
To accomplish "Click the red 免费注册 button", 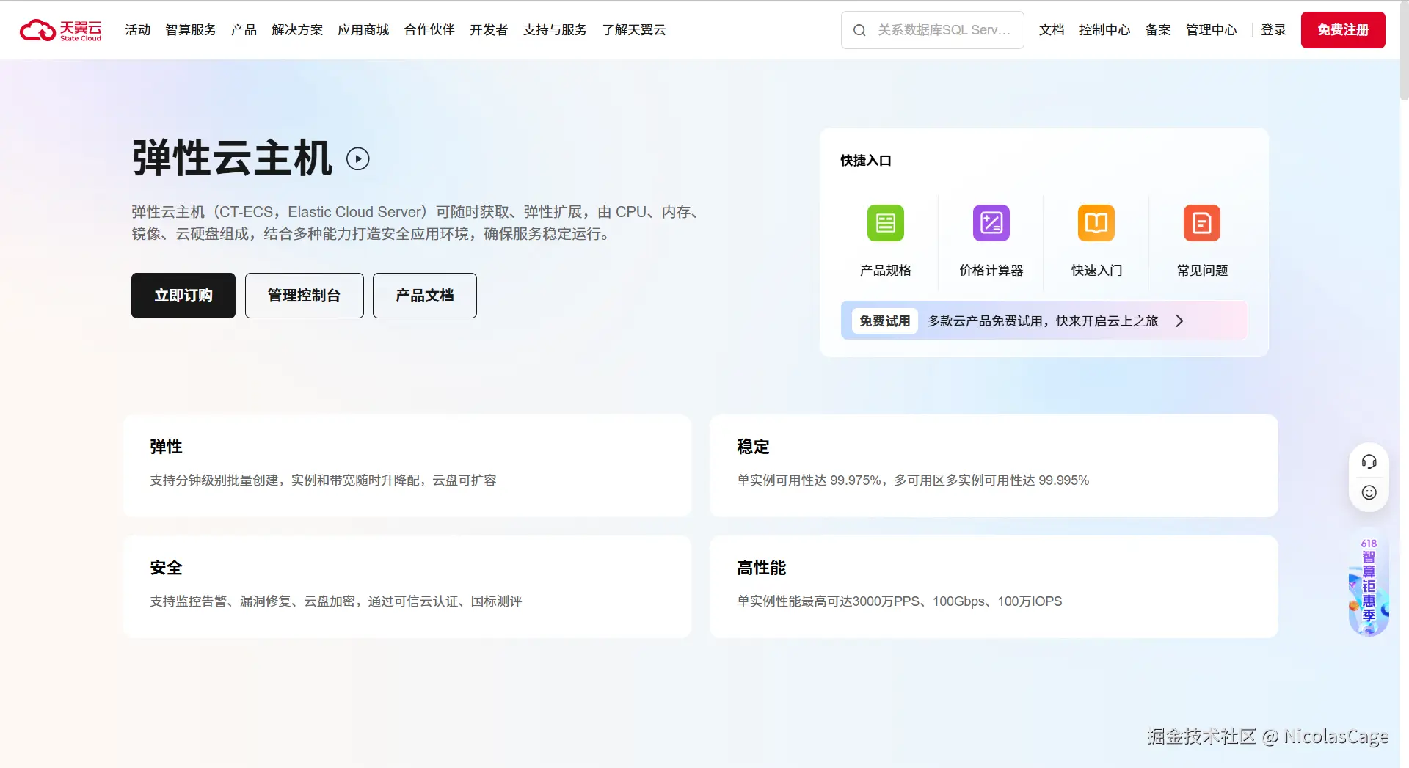I will 1343,30.
